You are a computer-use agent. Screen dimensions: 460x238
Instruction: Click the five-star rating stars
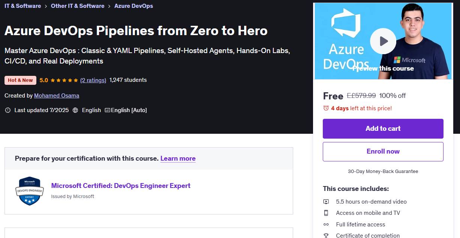point(64,80)
